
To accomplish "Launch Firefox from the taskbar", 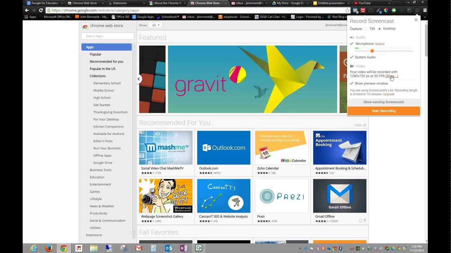I will [x=49, y=248].
